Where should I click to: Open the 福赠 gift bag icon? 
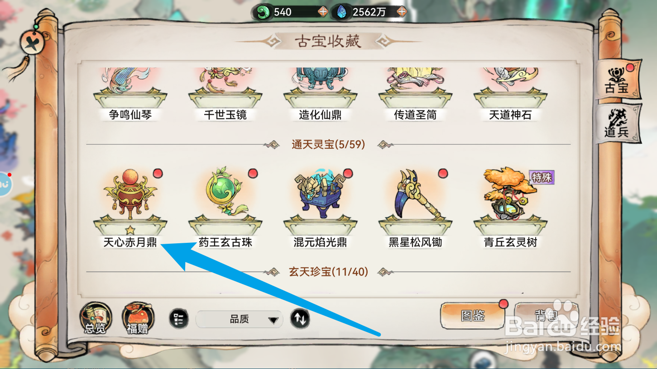[x=138, y=319]
